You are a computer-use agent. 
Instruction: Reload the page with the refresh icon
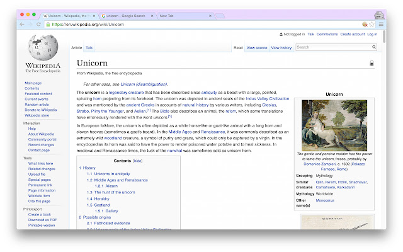tap(38, 25)
